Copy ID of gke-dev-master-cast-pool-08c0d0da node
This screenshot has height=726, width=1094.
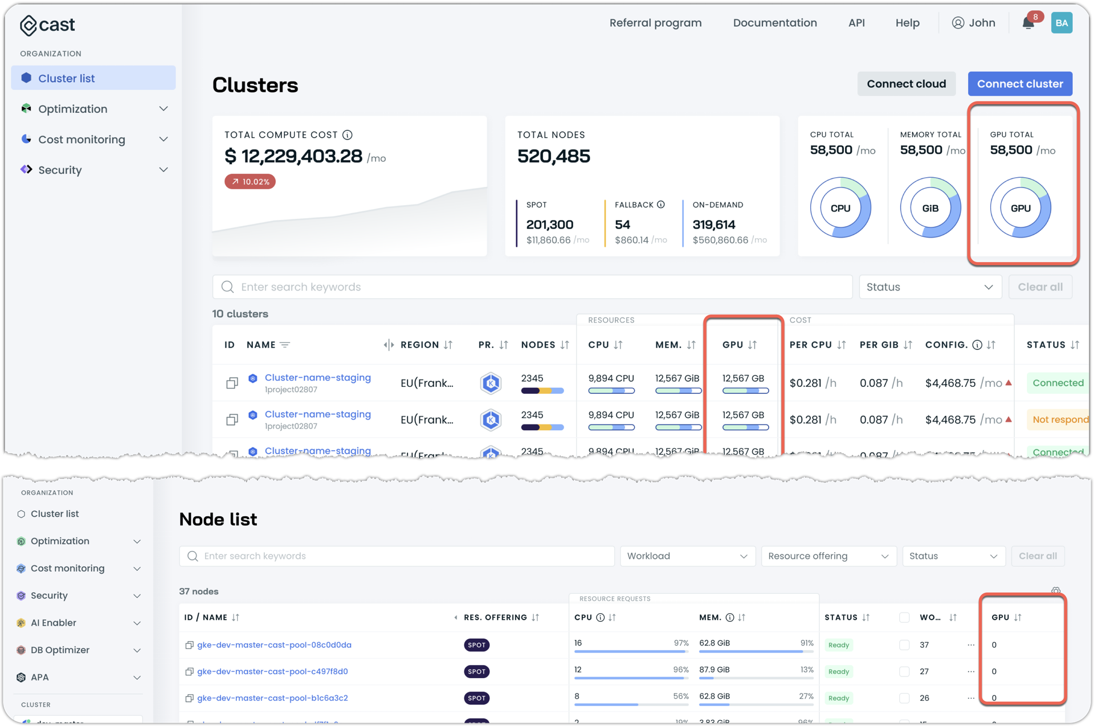pos(189,645)
